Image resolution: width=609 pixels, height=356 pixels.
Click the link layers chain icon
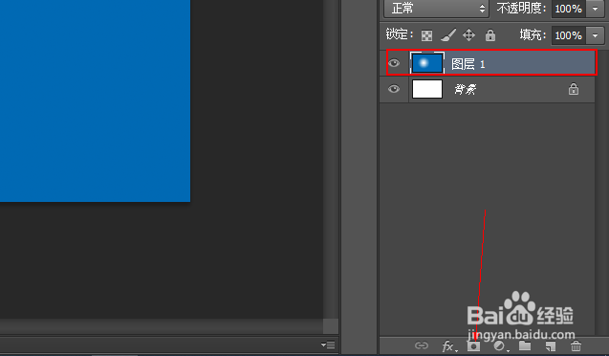click(x=422, y=345)
